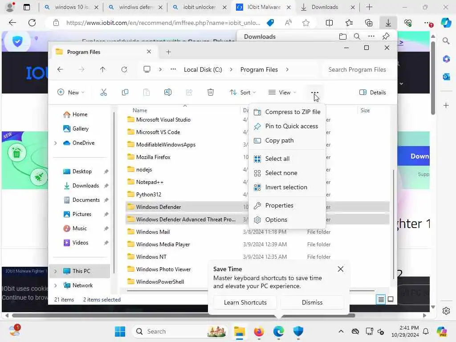Toggle the Details pane
This screenshot has height=342, width=456.
point(373,93)
